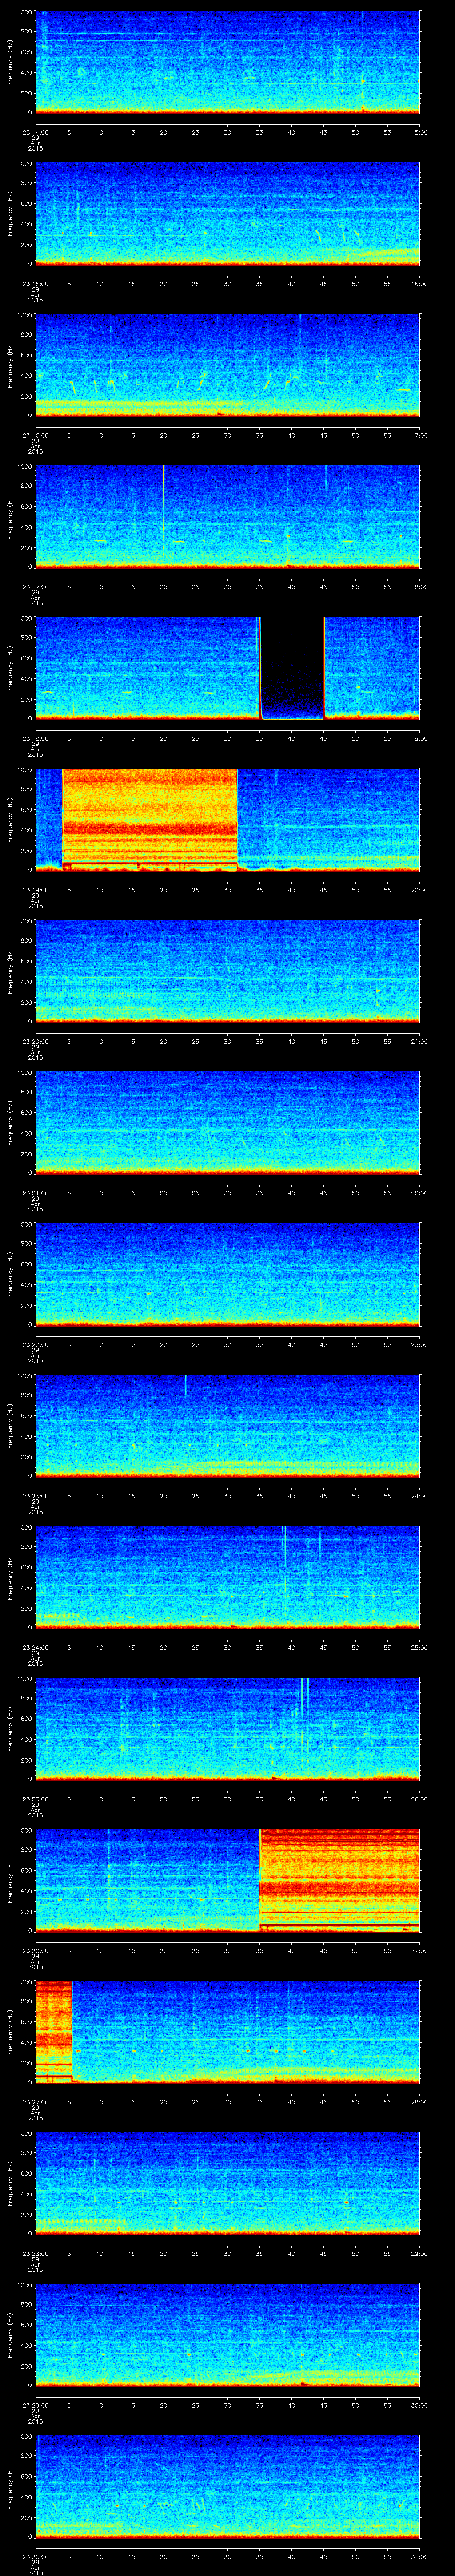Click the 21:00 end time label
455x2576 pixels.
tap(420, 1041)
